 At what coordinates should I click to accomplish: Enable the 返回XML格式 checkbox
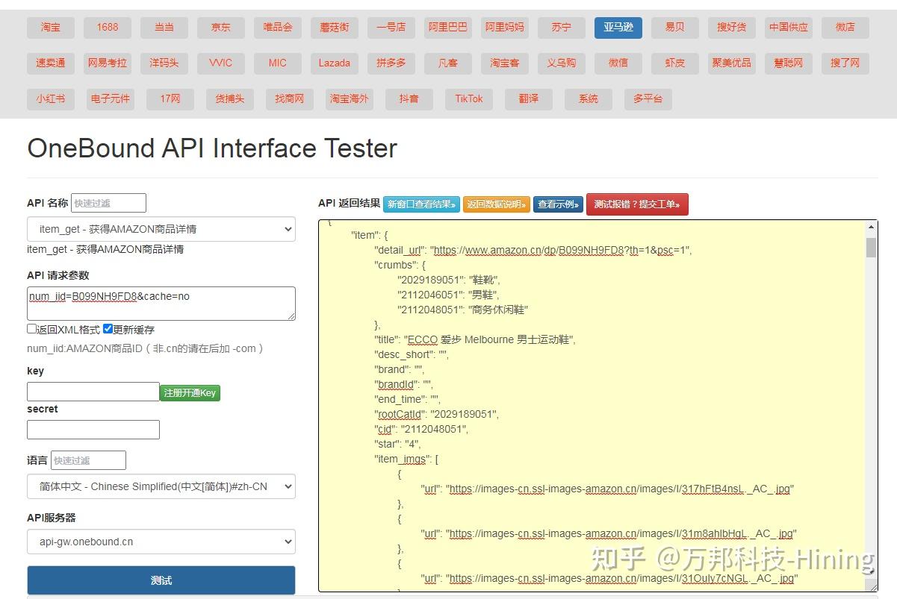coord(31,328)
